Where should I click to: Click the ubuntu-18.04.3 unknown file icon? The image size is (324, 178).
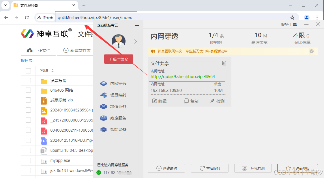click(x=44, y=151)
